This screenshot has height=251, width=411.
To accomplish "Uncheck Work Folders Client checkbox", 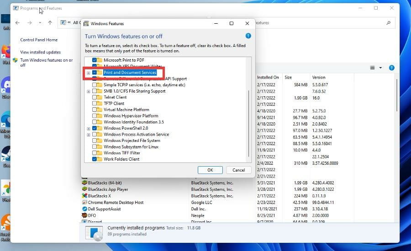I will pyautogui.click(x=95, y=159).
